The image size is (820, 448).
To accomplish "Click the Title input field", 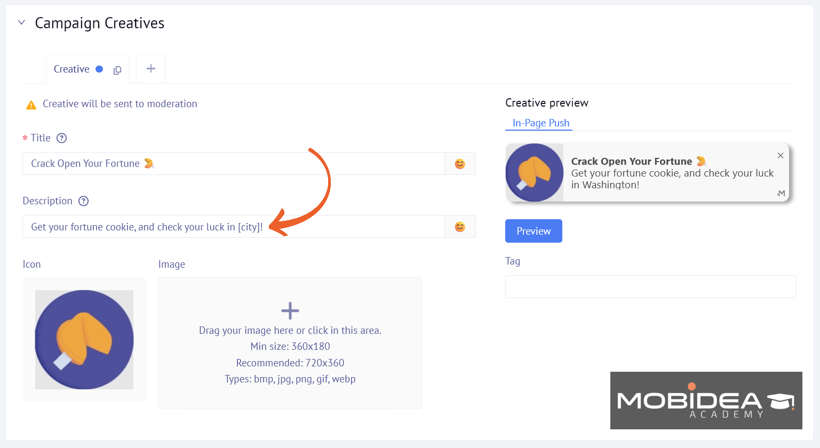I will 234,164.
